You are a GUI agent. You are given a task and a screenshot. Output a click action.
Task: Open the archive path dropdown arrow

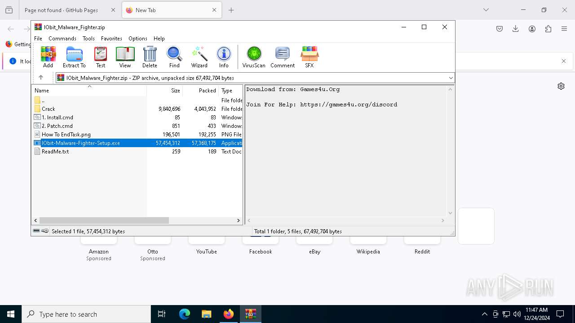451,78
